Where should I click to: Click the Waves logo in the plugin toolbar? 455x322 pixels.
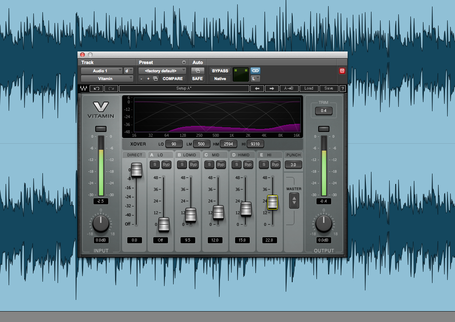pyautogui.click(x=84, y=88)
